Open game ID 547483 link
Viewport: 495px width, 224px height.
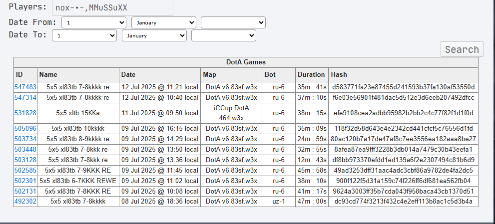25,87
